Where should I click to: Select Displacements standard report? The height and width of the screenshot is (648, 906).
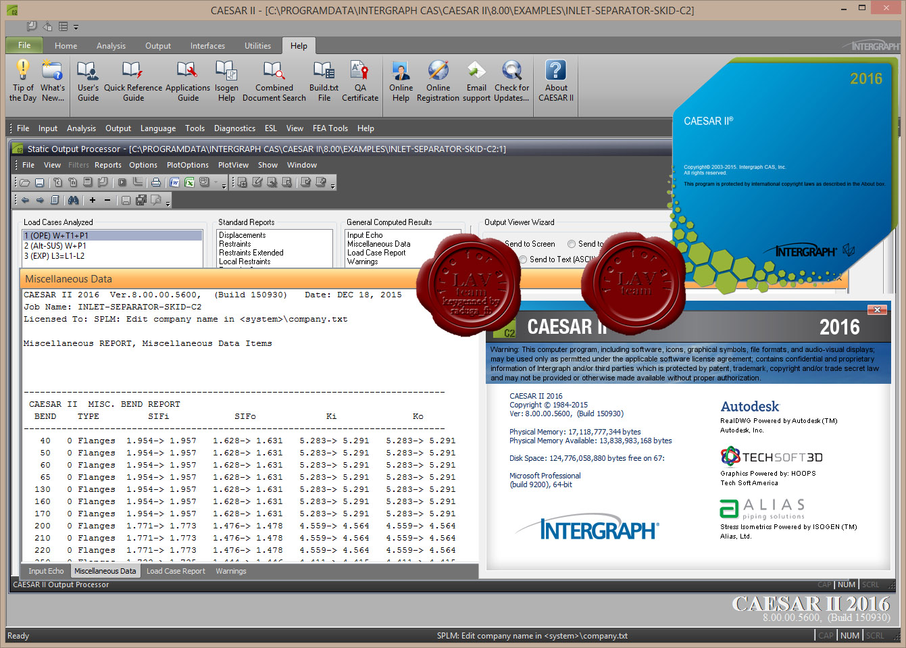click(x=242, y=235)
